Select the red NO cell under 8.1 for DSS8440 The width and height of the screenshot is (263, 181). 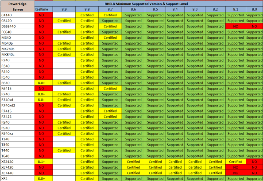pos(236,26)
